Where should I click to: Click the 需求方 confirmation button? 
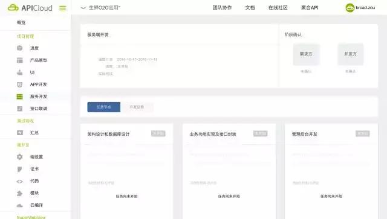306,54
